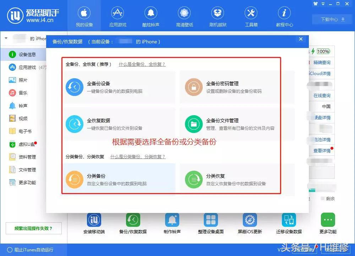
Task: Switch to 教程中心 tutorial center tab
Action: tap(284, 16)
